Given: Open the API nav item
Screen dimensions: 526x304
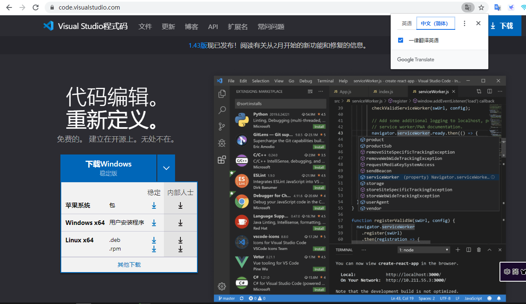Looking at the screenshot, I should click(213, 27).
